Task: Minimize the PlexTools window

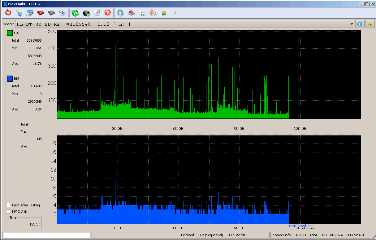Action: 362,4
